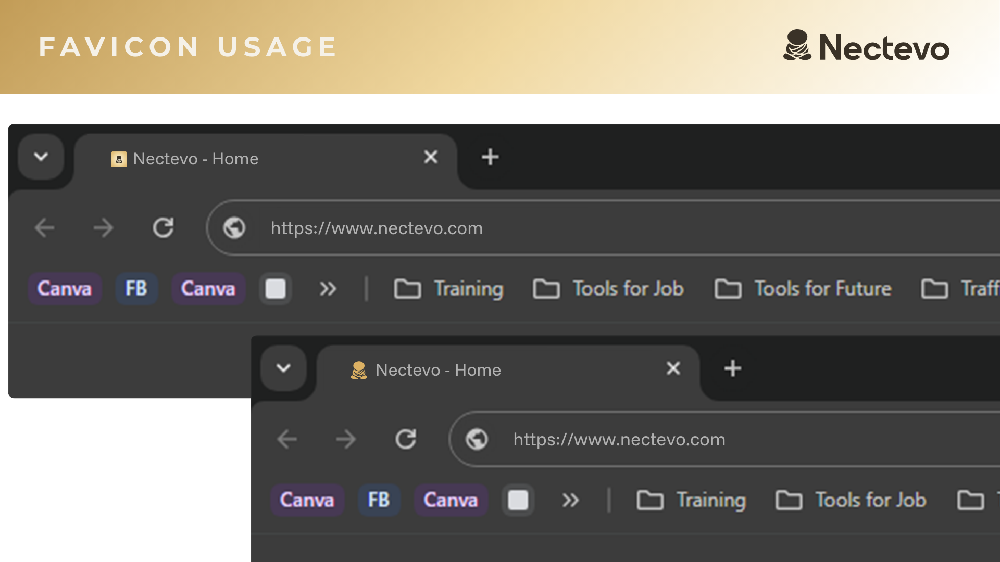Show hidden bookmarks chevrons in bottom browser
The image size is (1000, 562).
click(x=571, y=500)
